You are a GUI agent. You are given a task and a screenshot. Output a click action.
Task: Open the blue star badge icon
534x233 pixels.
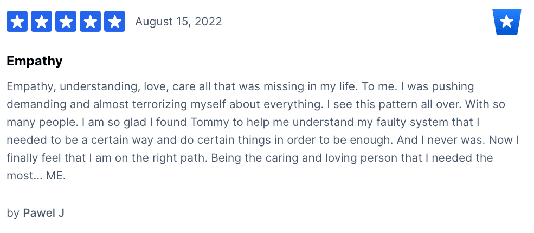[x=507, y=22]
